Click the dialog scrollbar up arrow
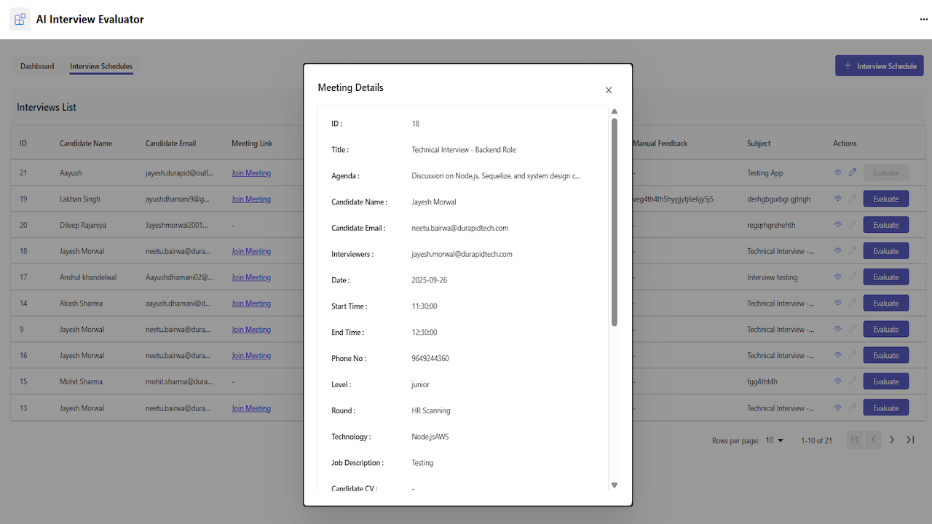The image size is (932, 524). 614,111
